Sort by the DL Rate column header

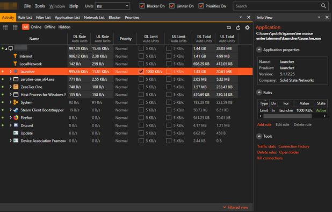coord(79,38)
